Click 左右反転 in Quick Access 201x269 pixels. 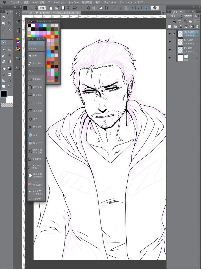pyautogui.click(x=36, y=87)
